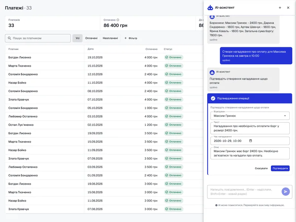Switch to the Оплачені filter tab

coord(91,38)
